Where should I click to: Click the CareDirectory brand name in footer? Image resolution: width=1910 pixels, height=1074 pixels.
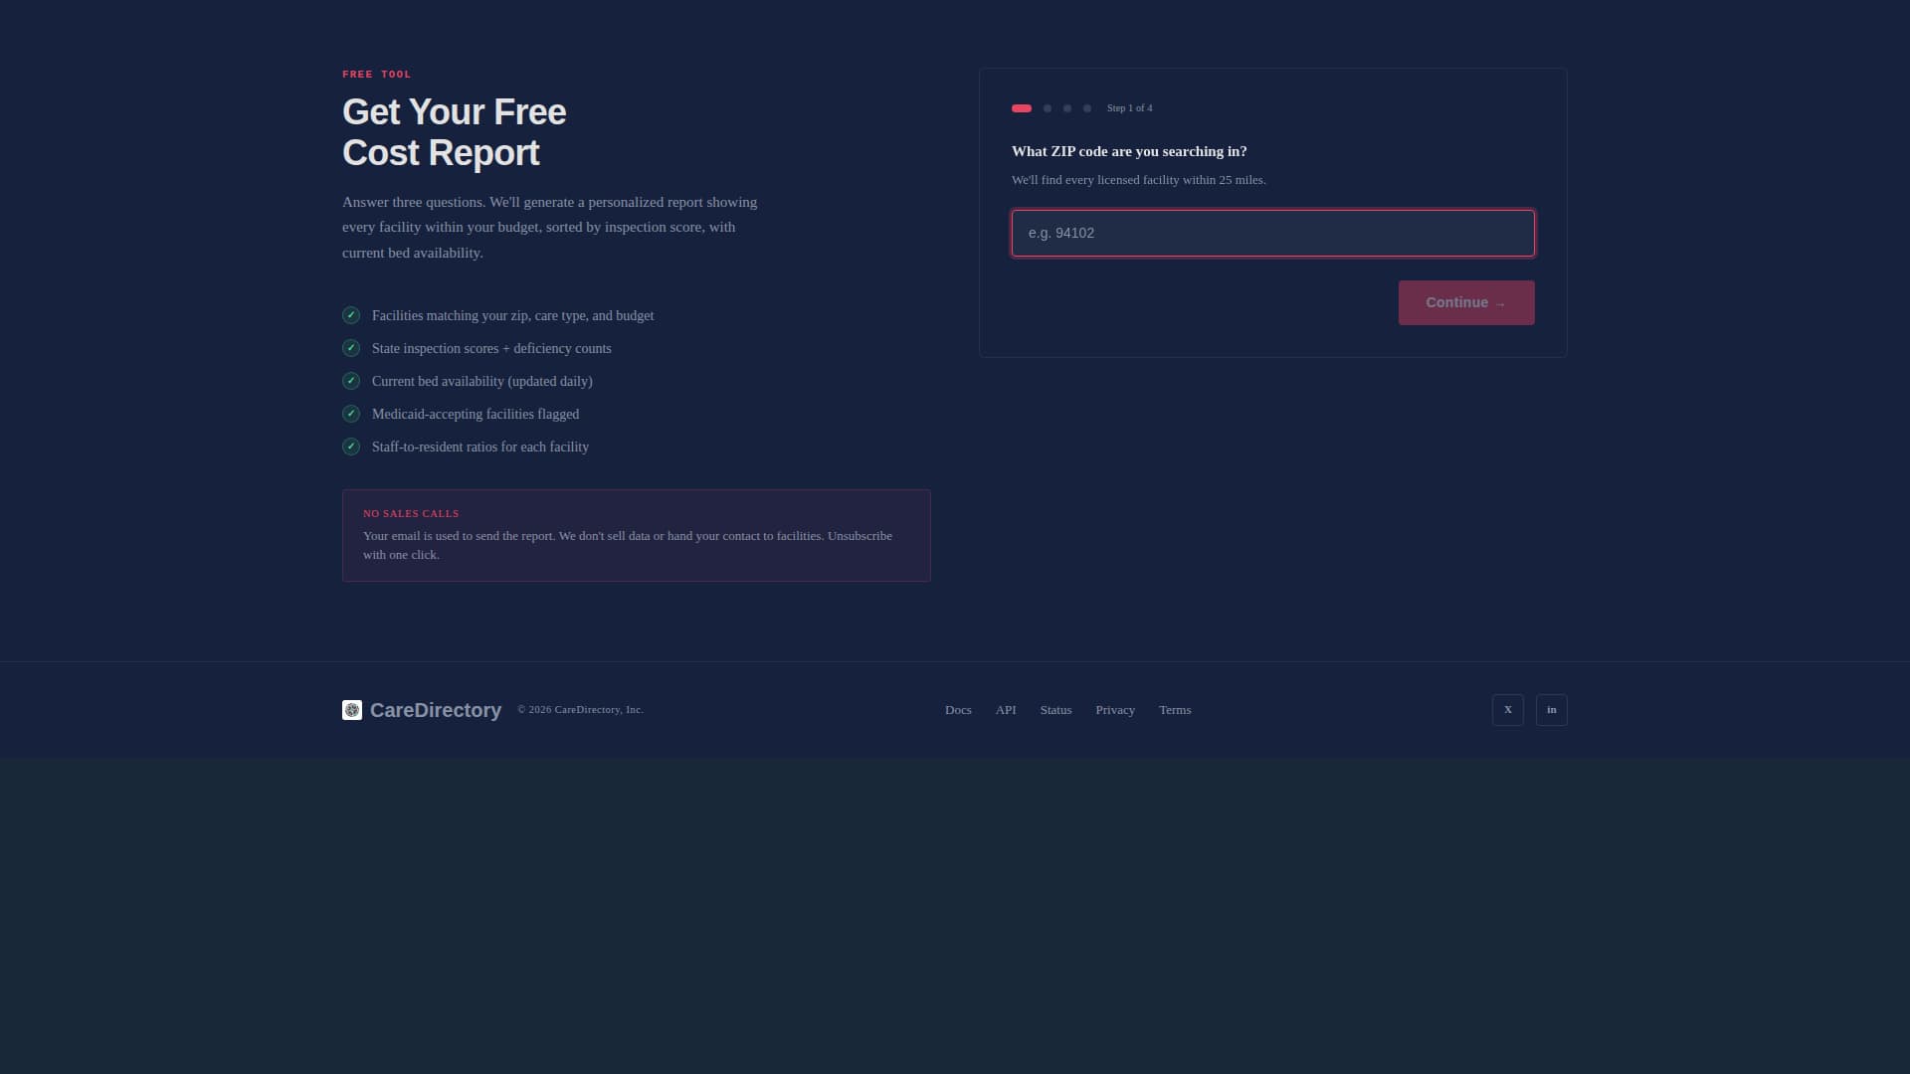click(436, 710)
